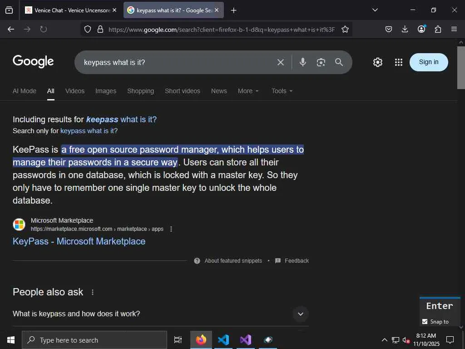Open the Pocket save icon
The height and width of the screenshot is (349, 465).
pyautogui.click(x=389, y=29)
